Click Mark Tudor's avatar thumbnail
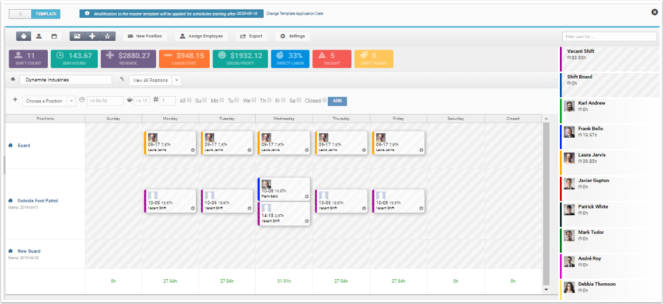Screen dimensions: 663x304 (569, 236)
